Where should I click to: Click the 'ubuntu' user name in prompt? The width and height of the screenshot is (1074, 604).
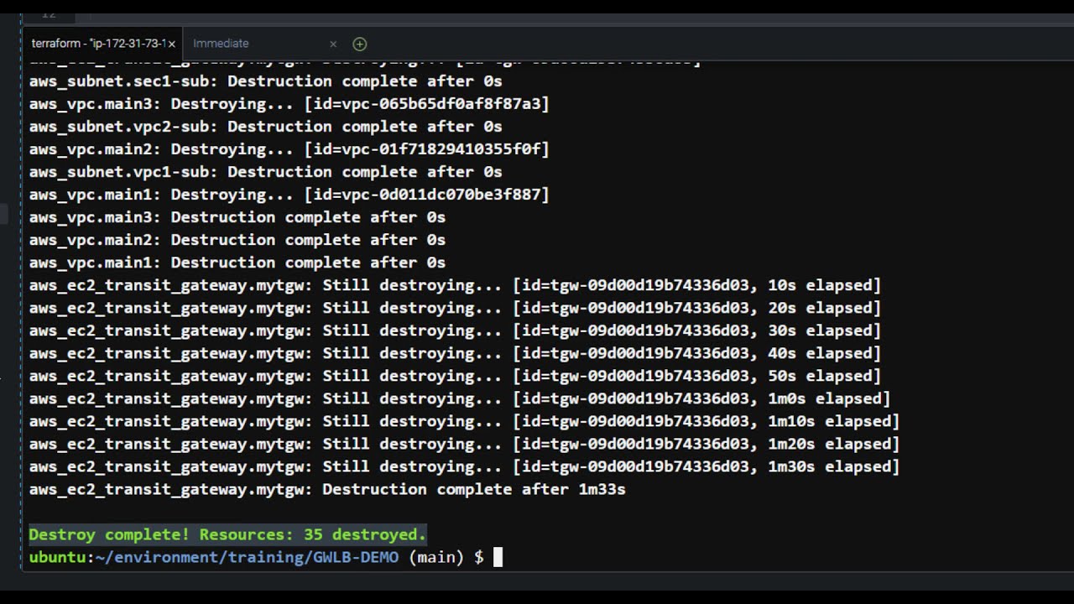[x=57, y=557]
